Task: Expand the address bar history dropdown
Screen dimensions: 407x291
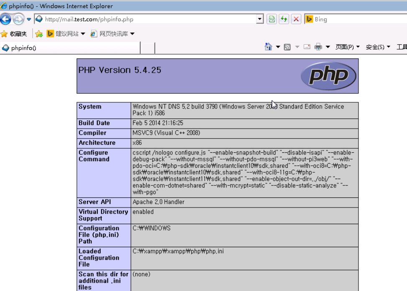Action: (259, 19)
